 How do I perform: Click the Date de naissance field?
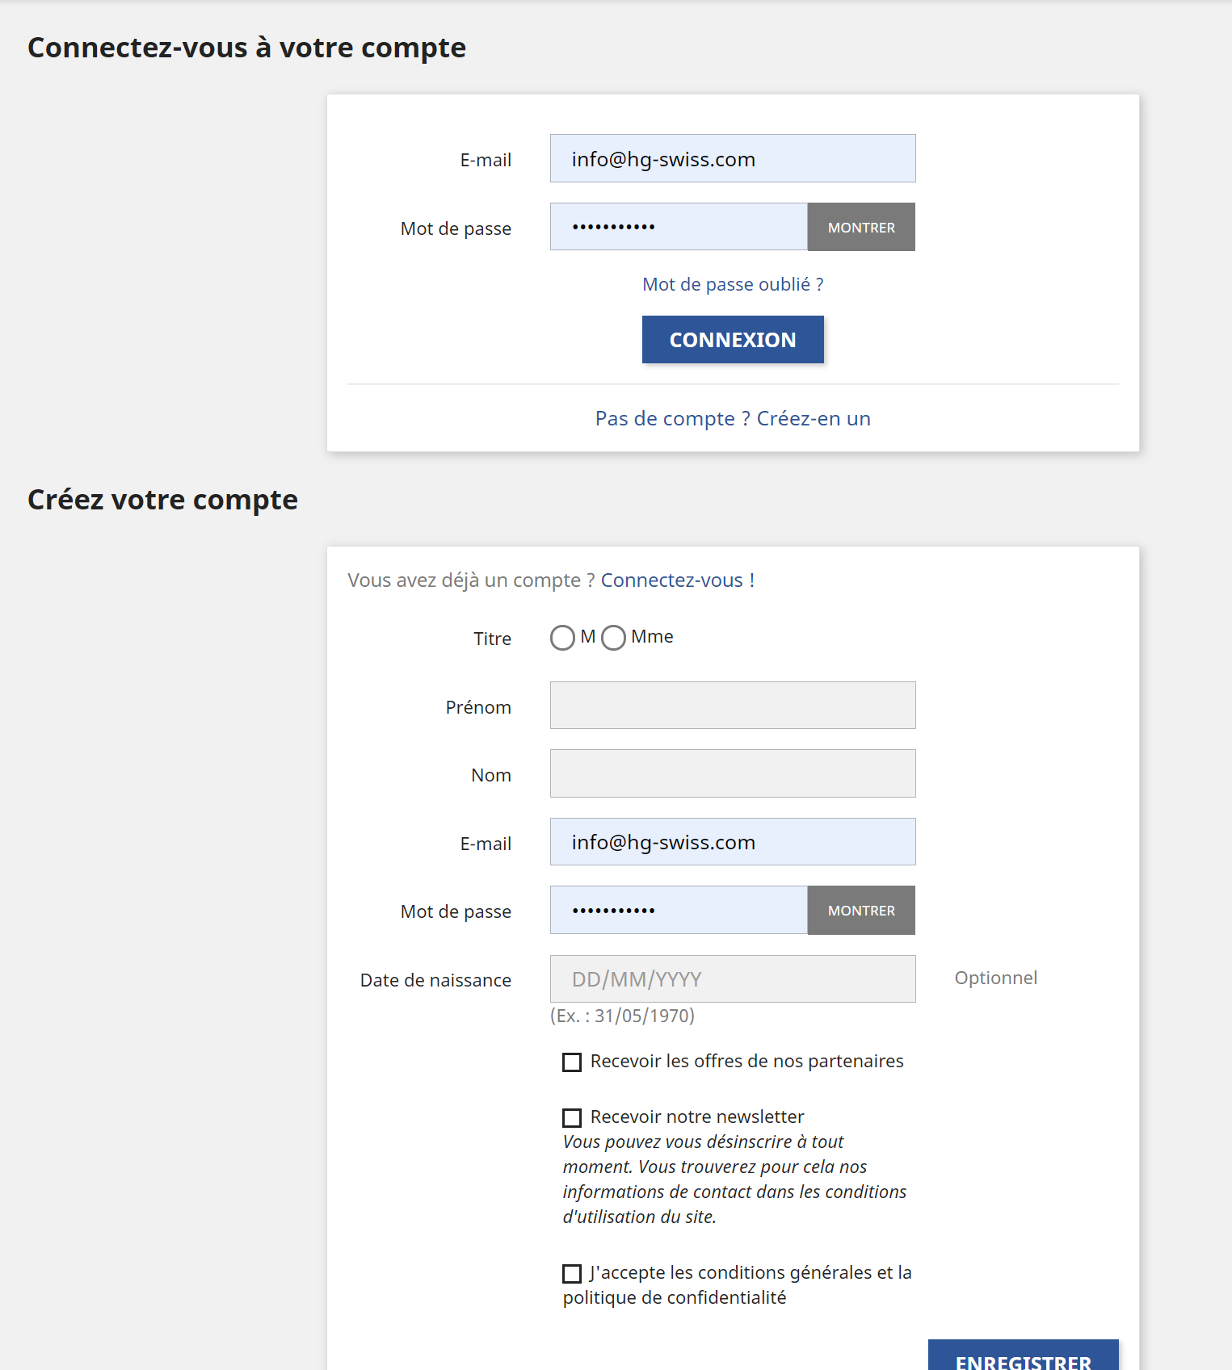[732, 978]
